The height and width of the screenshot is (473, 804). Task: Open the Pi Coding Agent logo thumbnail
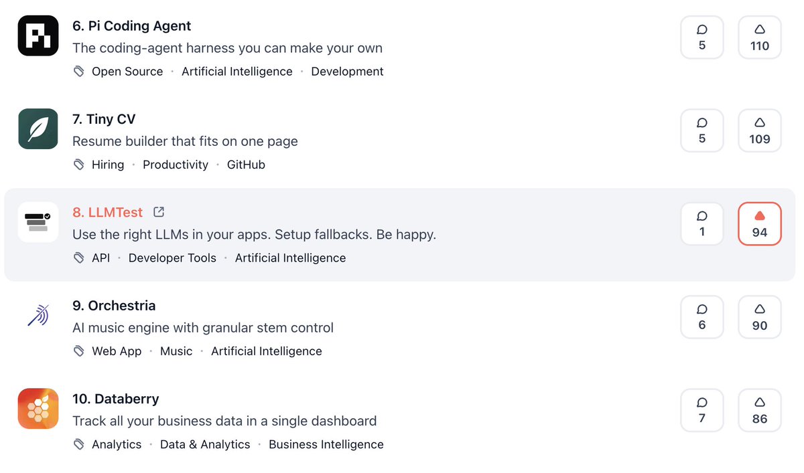pos(38,36)
